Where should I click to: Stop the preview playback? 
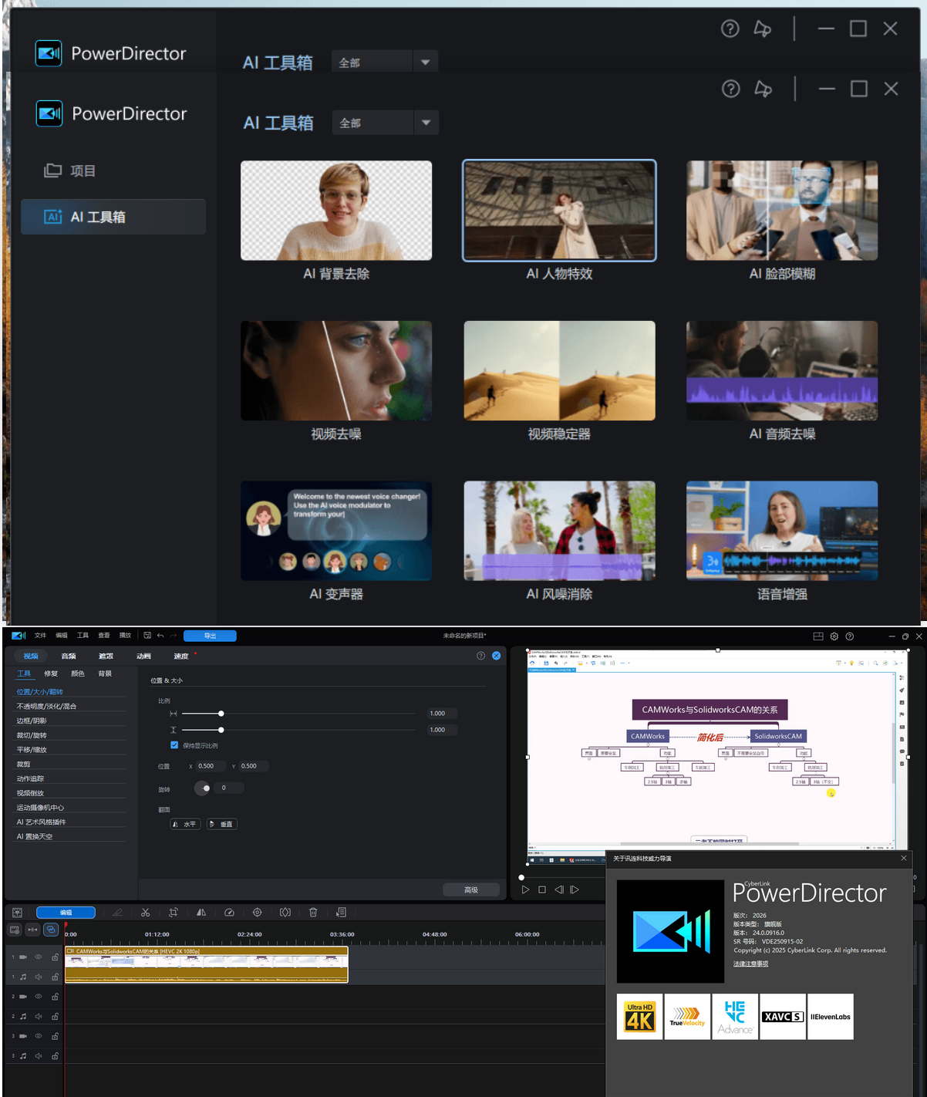(542, 889)
